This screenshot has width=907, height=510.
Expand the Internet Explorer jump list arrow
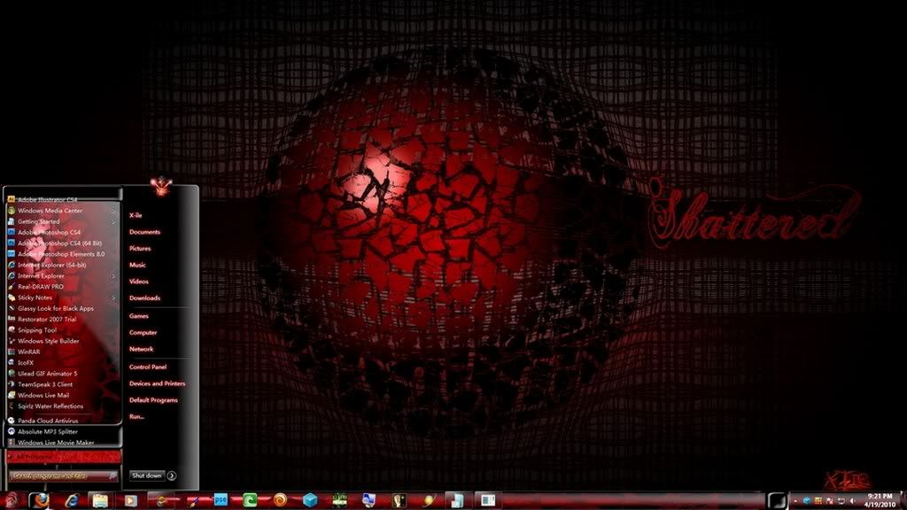click(113, 276)
